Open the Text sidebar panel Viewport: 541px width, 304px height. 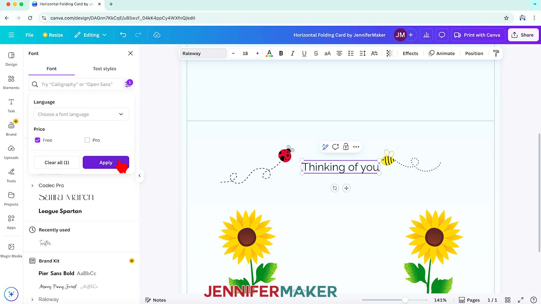[x=11, y=106]
